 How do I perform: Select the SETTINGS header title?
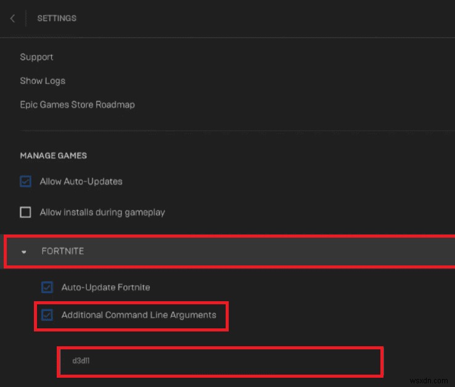57,19
